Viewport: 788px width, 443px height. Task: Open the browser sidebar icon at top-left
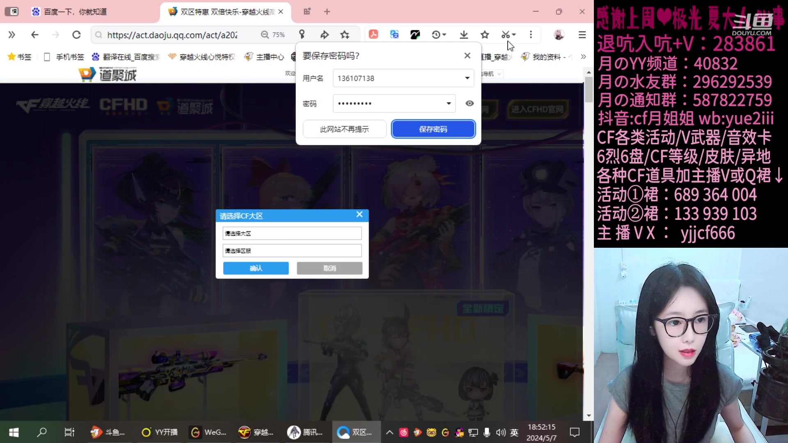click(x=12, y=11)
